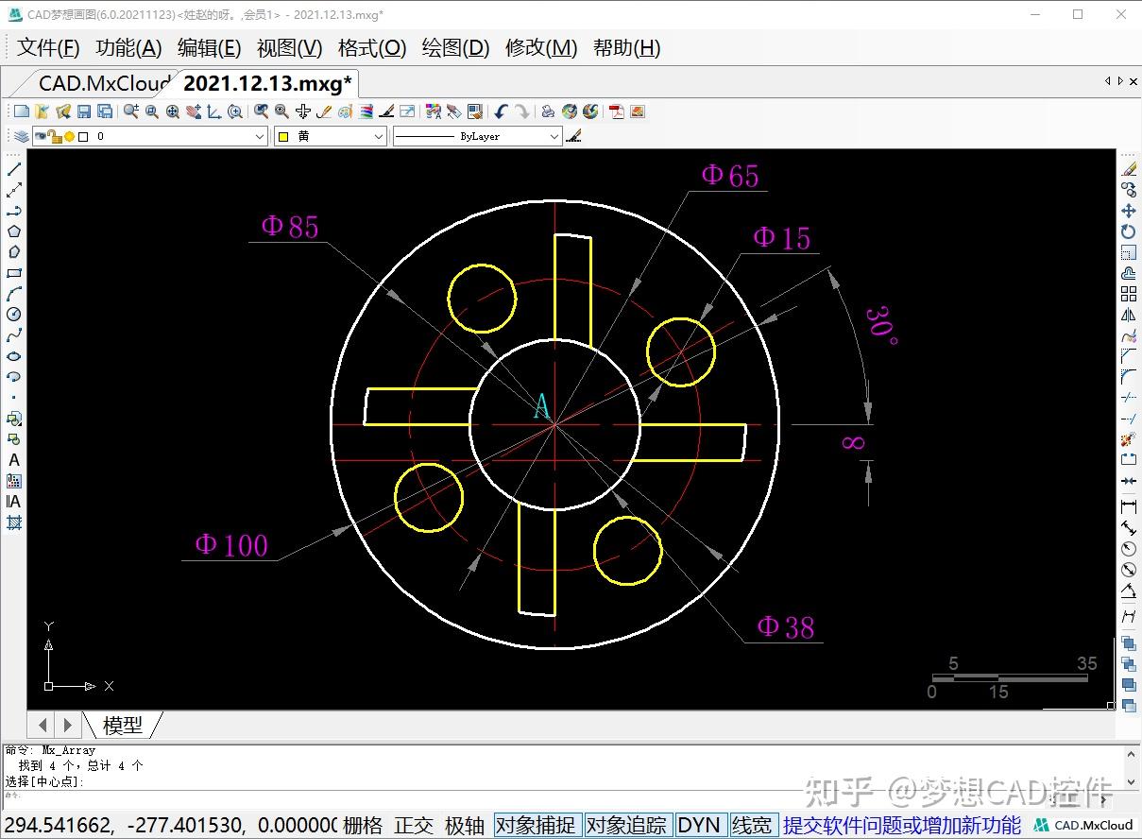Select the Rectangle drawing tool
This screenshot has height=839, width=1142.
coord(14,273)
